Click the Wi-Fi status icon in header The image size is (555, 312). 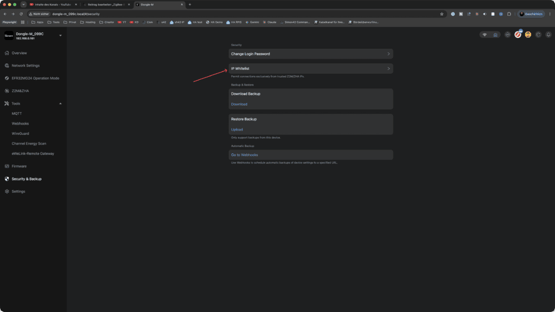pyautogui.click(x=485, y=35)
